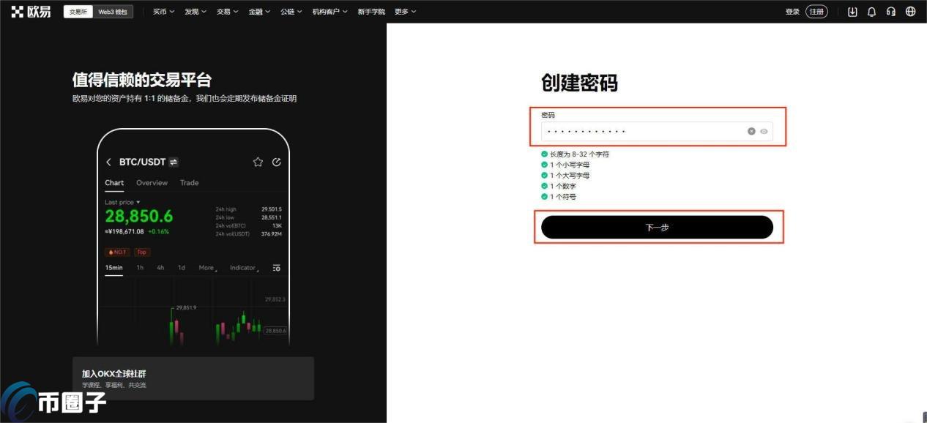Select the Chart tab
The height and width of the screenshot is (423, 927).
114,183
